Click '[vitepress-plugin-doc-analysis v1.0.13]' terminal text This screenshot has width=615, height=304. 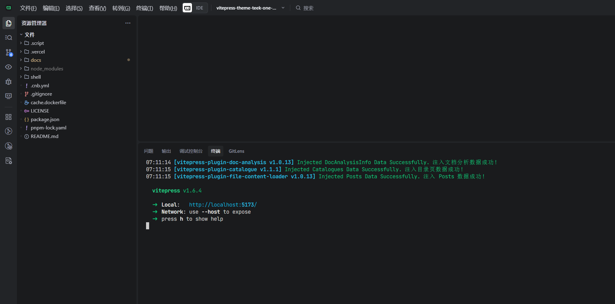click(x=234, y=162)
